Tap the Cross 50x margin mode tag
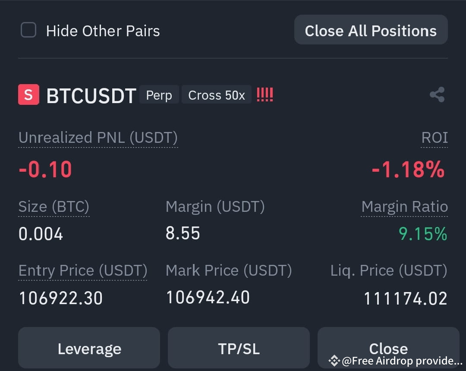 216,94
